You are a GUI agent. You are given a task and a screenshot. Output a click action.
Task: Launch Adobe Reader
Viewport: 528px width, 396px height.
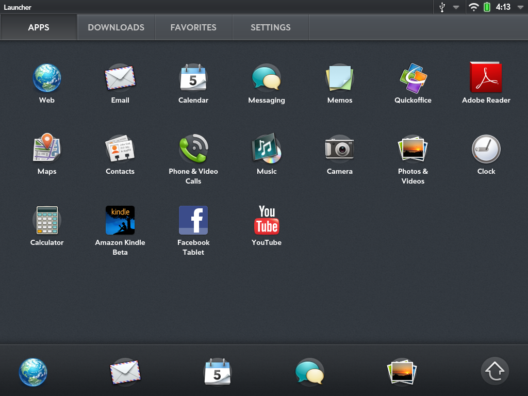click(486, 78)
